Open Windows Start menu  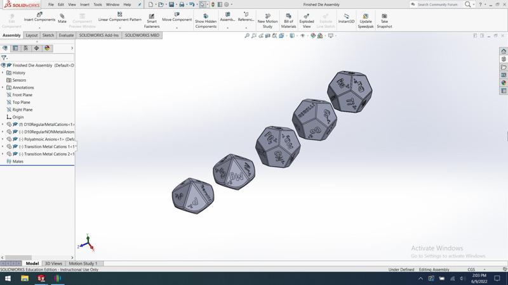pyautogui.click(x=8, y=278)
